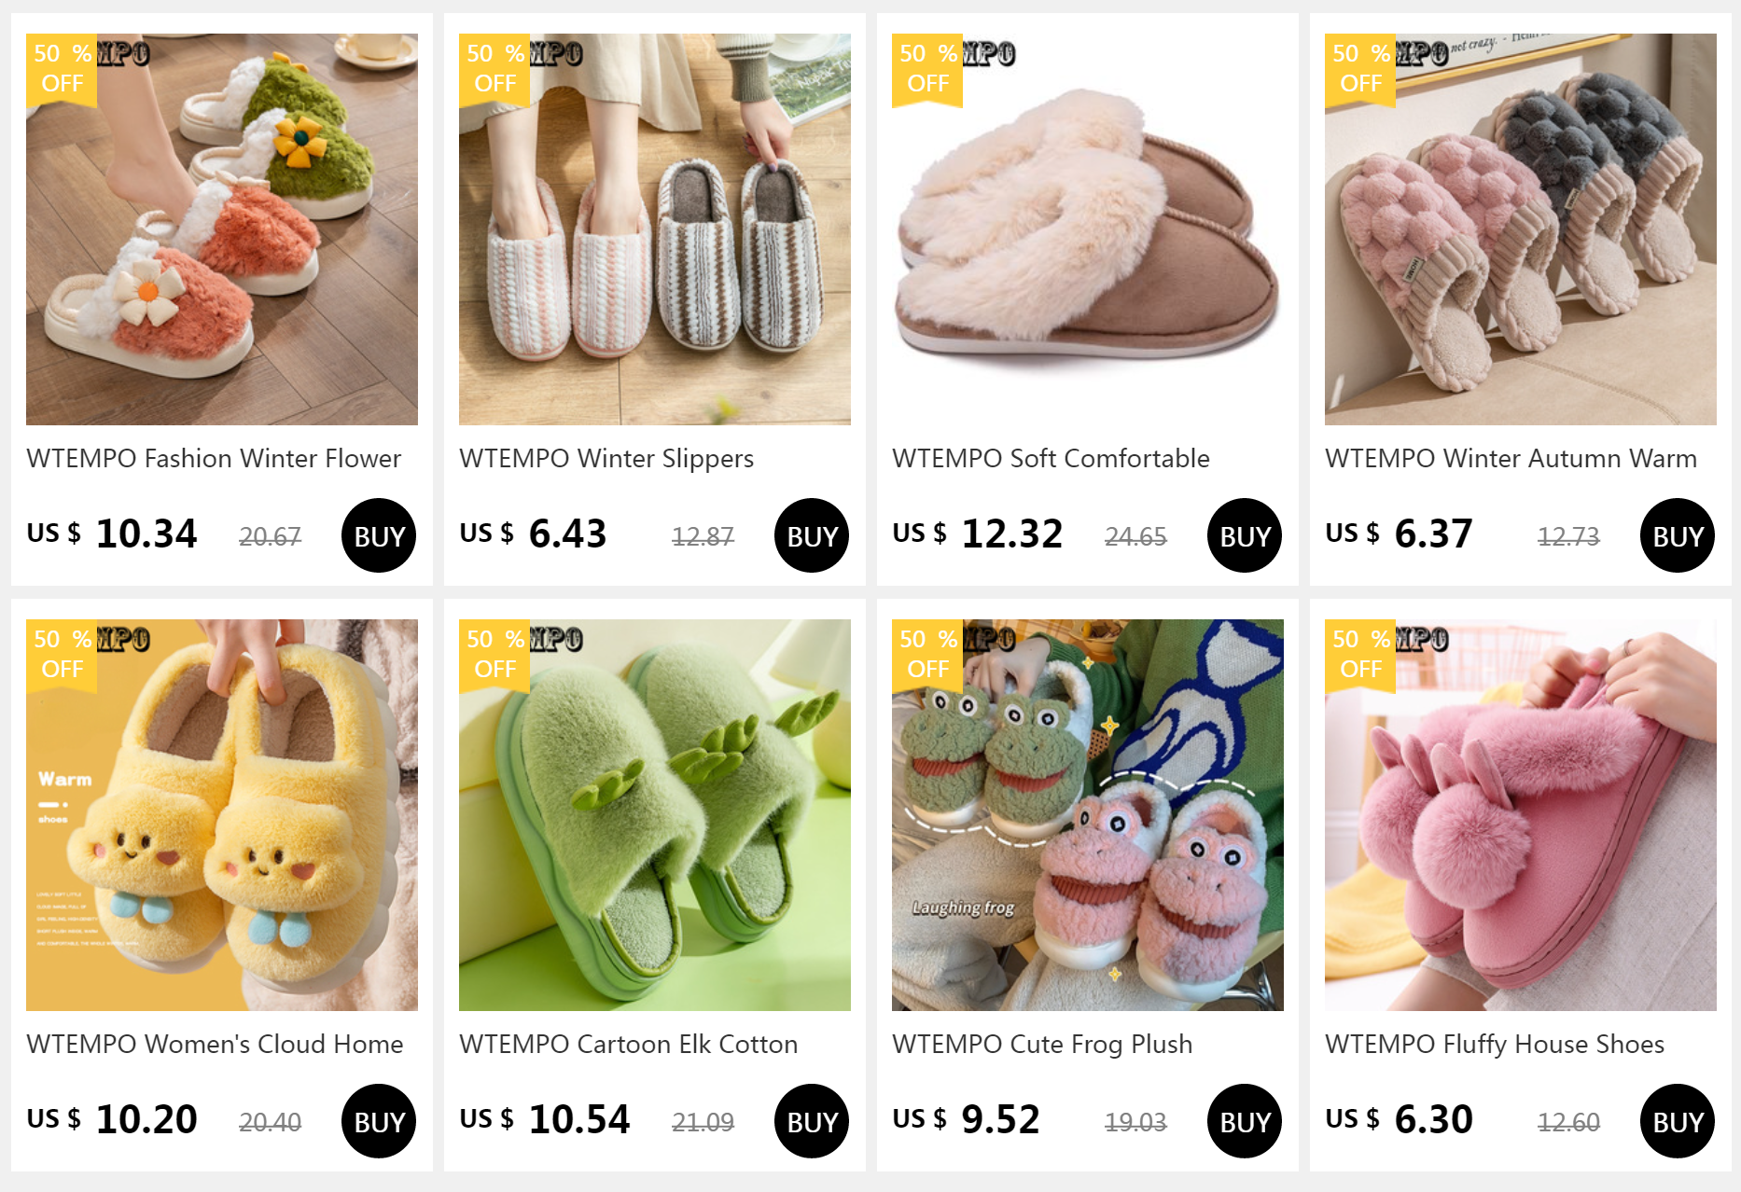Screen dimensions: 1741x1192
Task: Click BUY for Fashion Winter Flower slippers
Action: point(379,535)
